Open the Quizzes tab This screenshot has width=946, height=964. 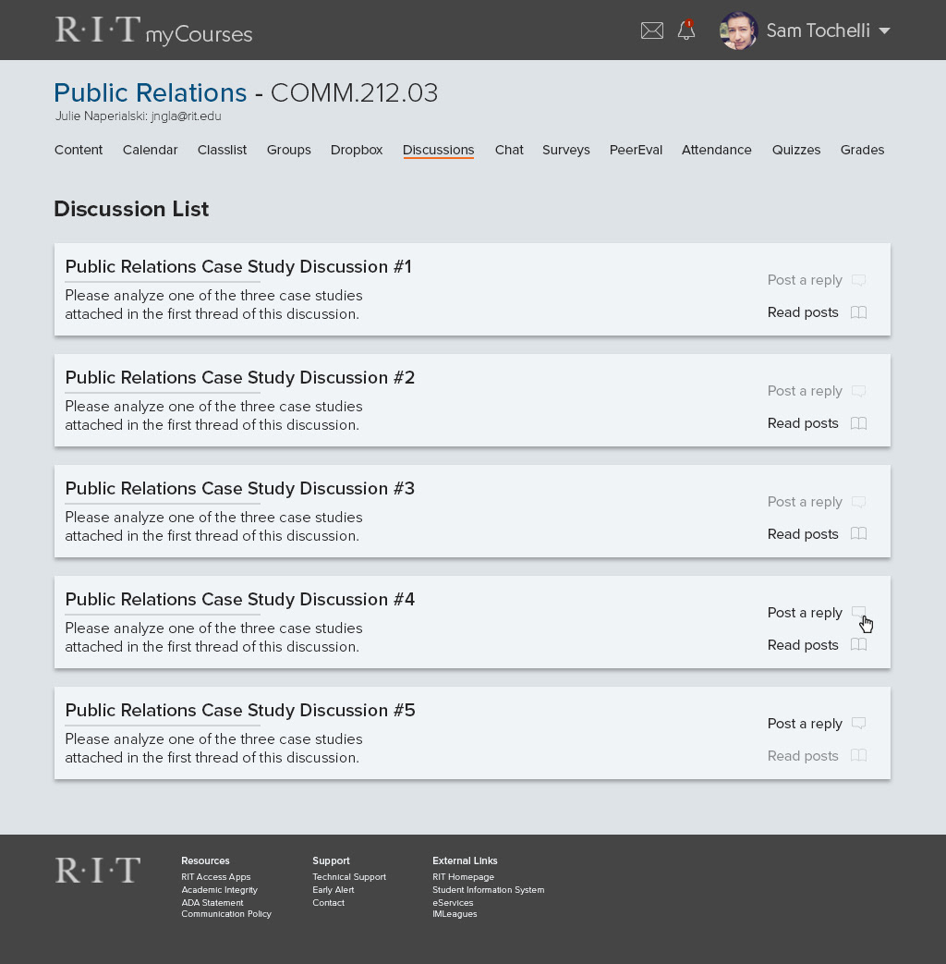pos(796,150)
